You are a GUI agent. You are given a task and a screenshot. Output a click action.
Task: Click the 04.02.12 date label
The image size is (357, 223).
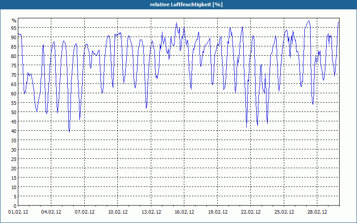pyautogui.click(x=51, y=212)
